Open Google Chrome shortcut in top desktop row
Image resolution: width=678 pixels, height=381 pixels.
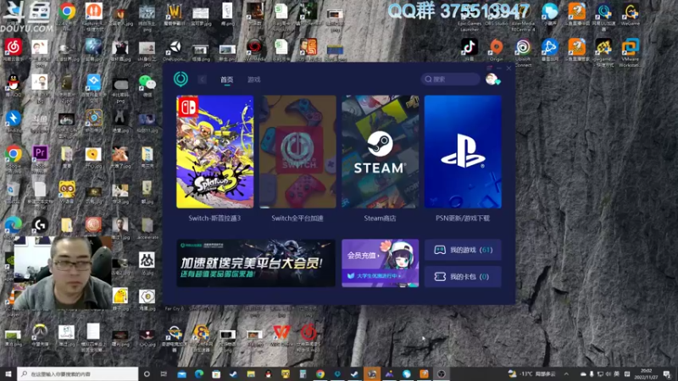67,12
